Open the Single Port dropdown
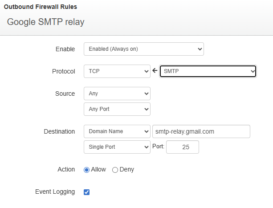 [117, 147]
